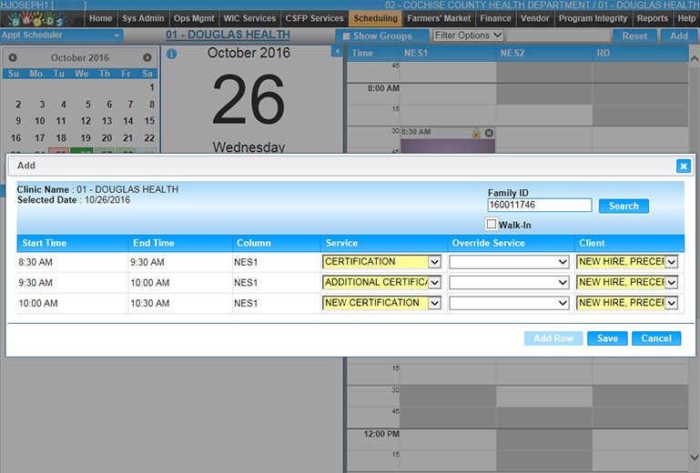Image resolution: width=700 pixels, height=473 pixels.
Task: Remove the 8:30 AM appointment with X icon
Action: coord(489,133)
